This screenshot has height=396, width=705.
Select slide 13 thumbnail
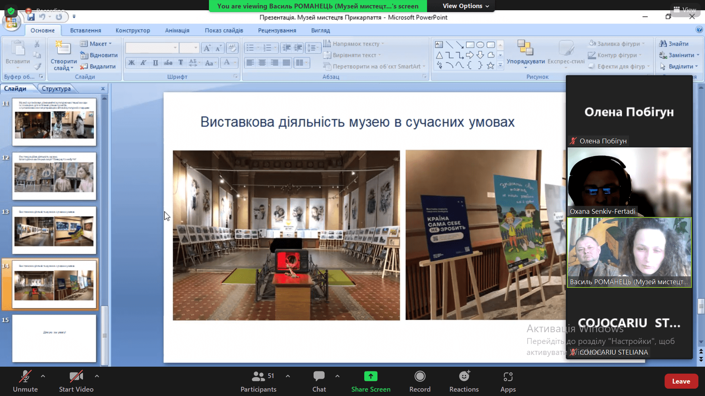(54, 230)
